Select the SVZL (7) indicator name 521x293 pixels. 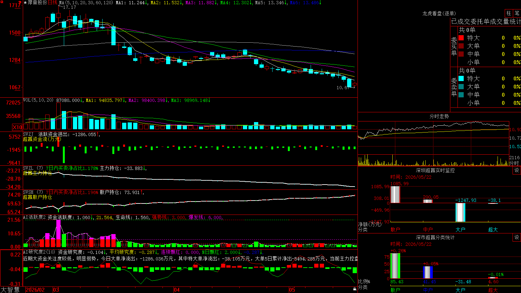(33, 168)
